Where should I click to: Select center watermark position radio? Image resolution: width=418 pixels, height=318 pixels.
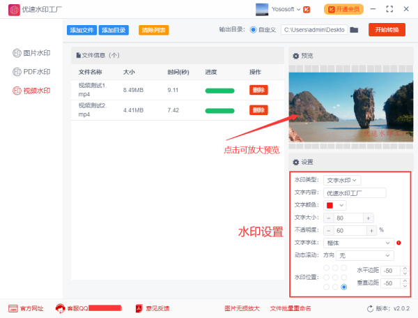pos(335,277)
